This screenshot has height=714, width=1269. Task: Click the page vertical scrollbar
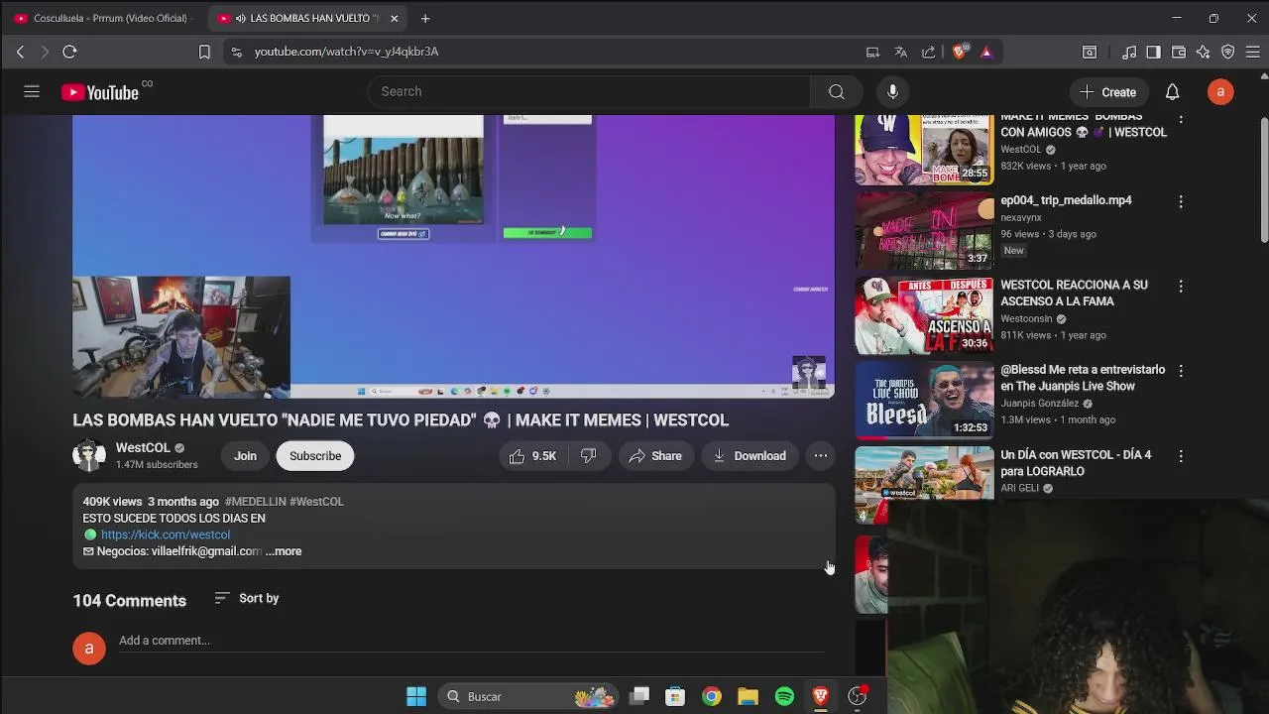1263,178
